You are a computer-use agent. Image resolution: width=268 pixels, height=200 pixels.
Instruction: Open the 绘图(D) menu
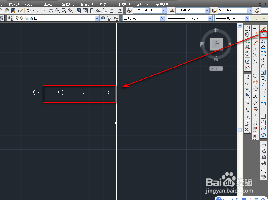[68, 4]
